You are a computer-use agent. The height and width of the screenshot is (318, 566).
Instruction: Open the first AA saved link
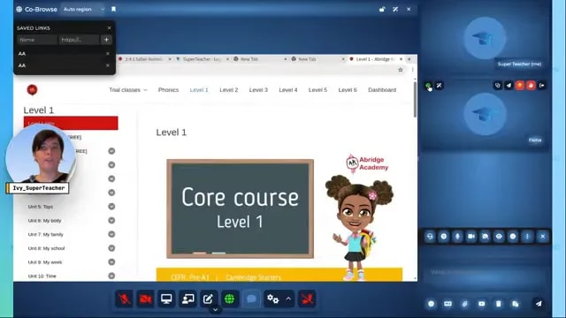(22, 53)
